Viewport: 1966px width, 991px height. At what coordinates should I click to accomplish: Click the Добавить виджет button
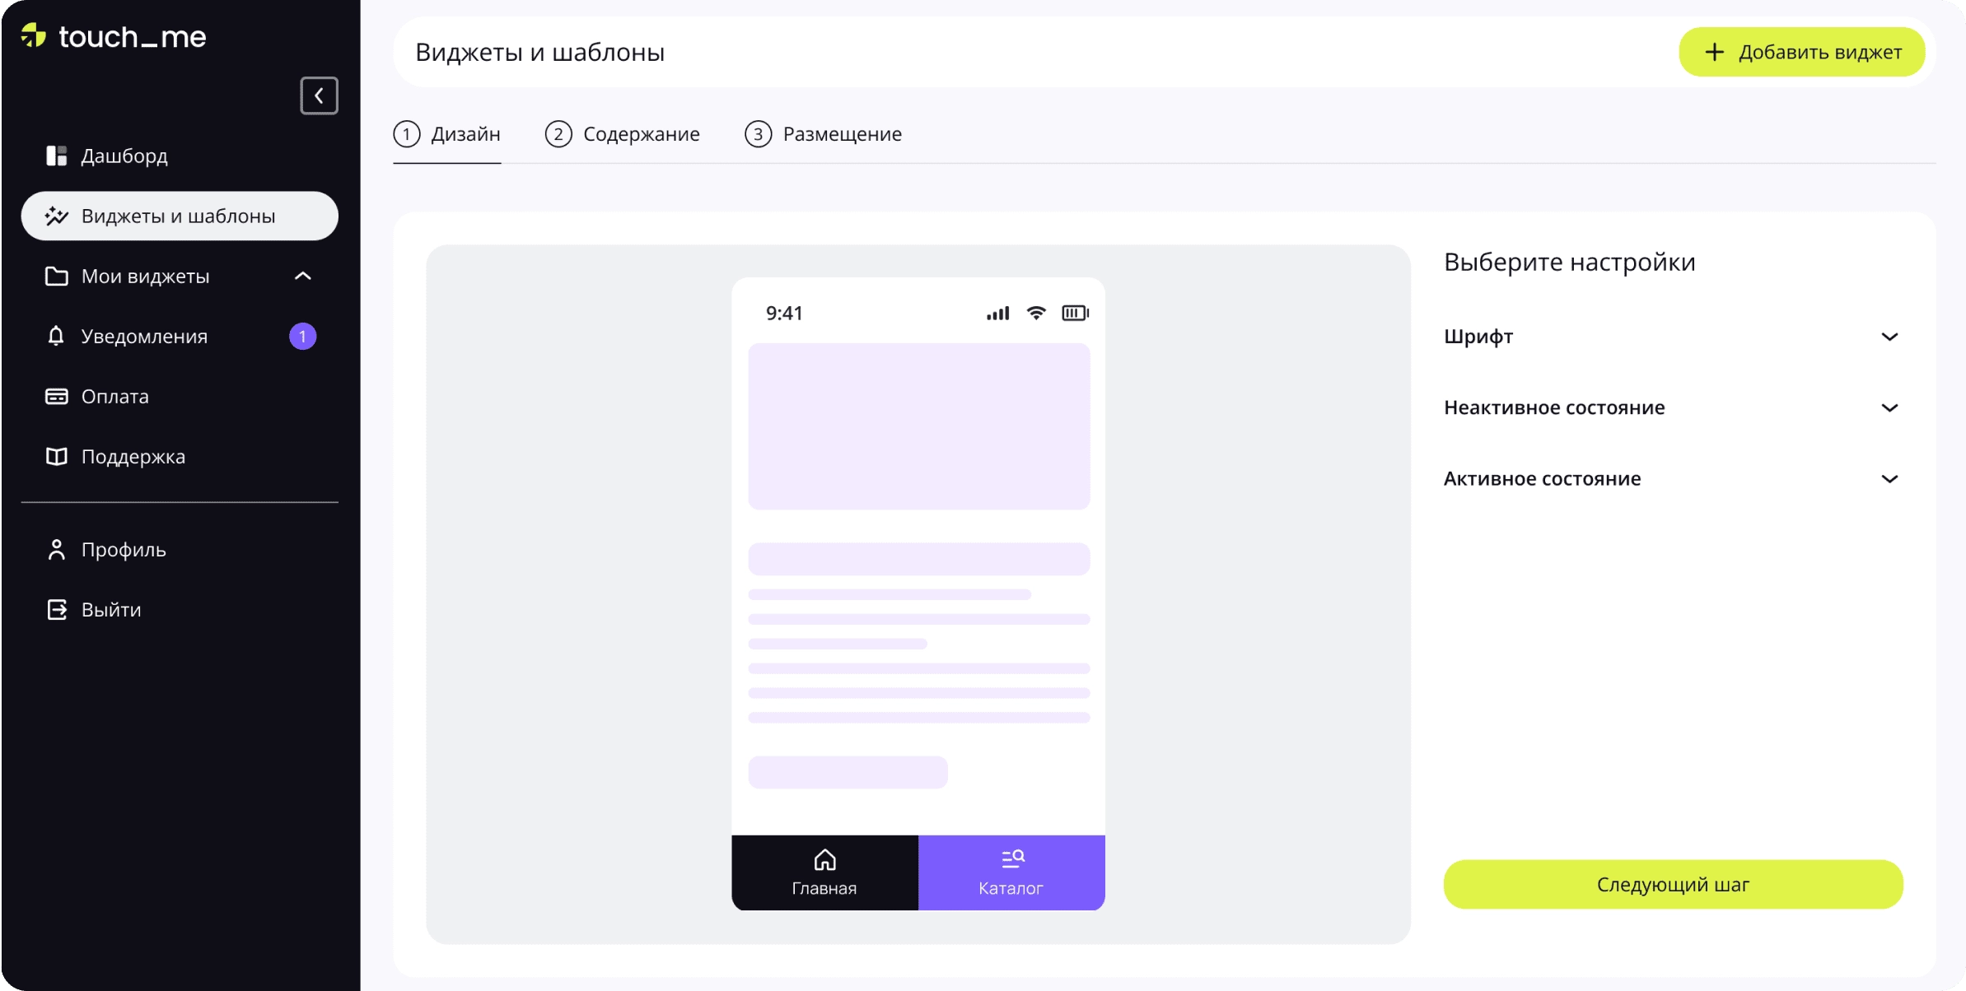pos(1801,52)
